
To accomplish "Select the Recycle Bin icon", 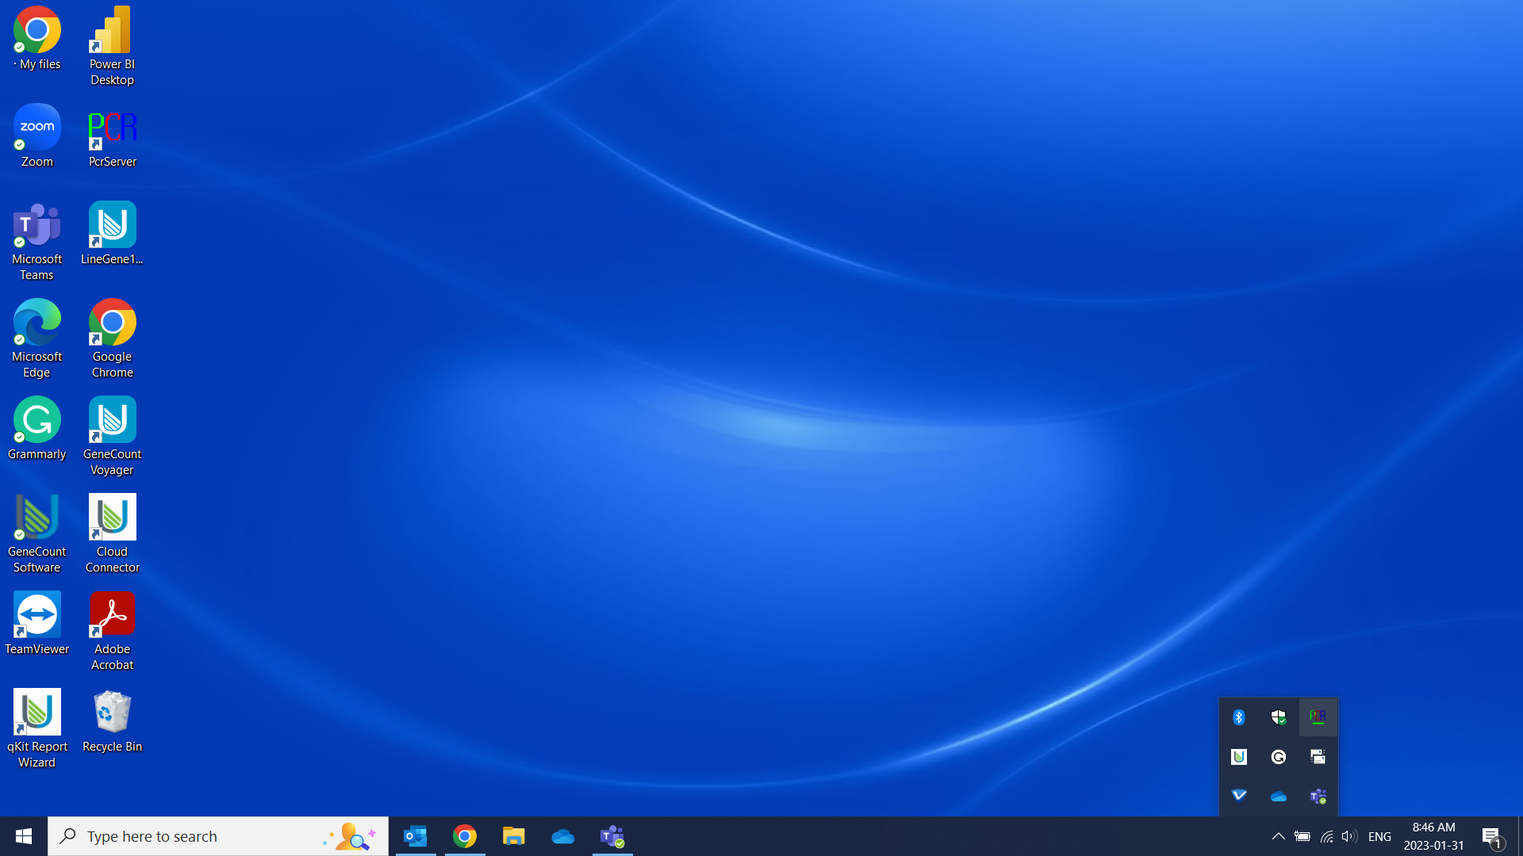I will pyautogui.click(x=112, y=720).
